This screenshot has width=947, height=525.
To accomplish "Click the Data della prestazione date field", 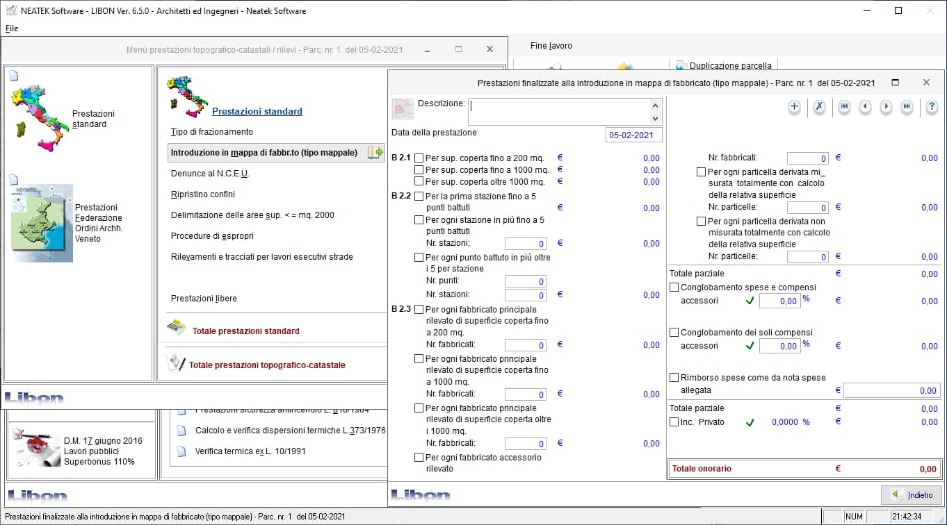I will pos(634,135).
